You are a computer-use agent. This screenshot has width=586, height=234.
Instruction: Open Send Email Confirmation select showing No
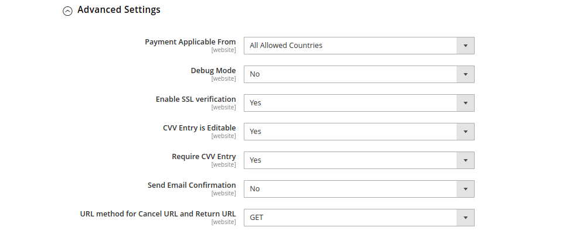coord(350,189)
